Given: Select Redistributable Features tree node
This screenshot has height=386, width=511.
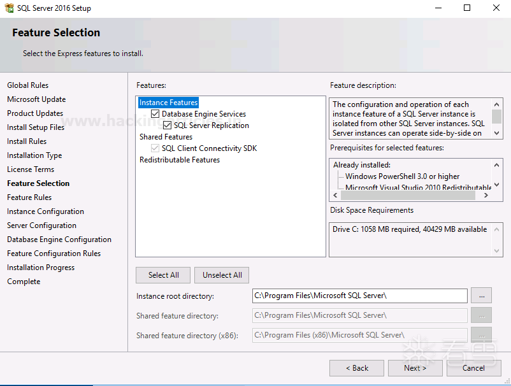Looking at the screenshot, I should click(180, 160).
